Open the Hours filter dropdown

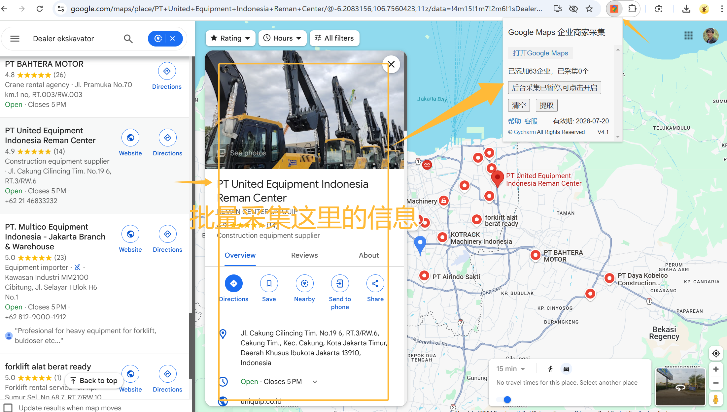tap(283, 38)
